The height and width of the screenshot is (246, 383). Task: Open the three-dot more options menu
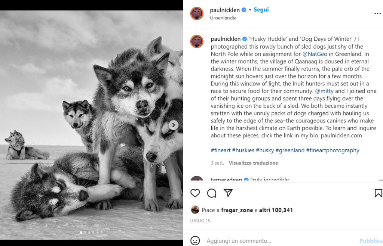pos(377,13)
